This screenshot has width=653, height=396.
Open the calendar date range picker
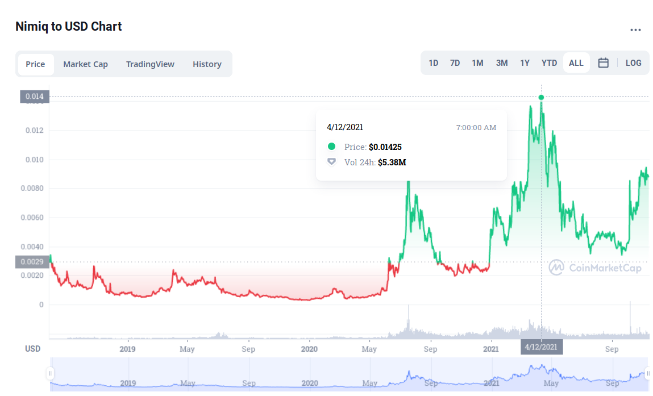pyautogui.click(x=603, y=63)
